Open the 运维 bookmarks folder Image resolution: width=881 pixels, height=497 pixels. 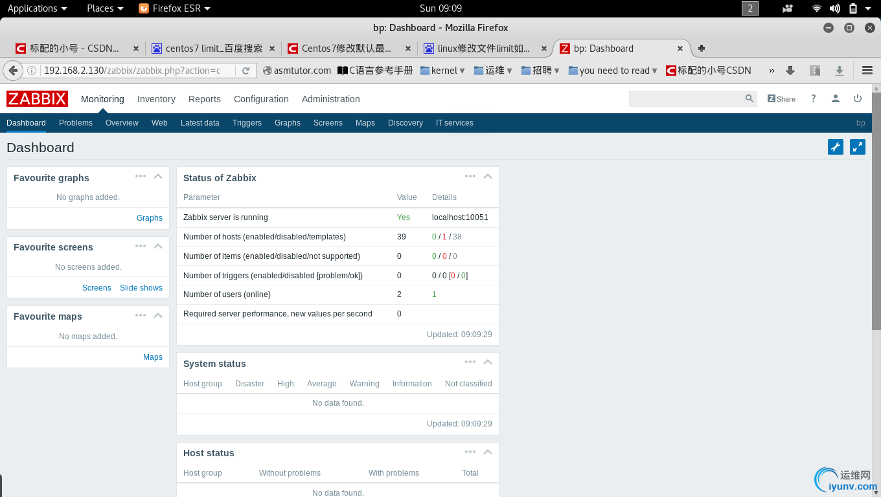tap(493, 71)
